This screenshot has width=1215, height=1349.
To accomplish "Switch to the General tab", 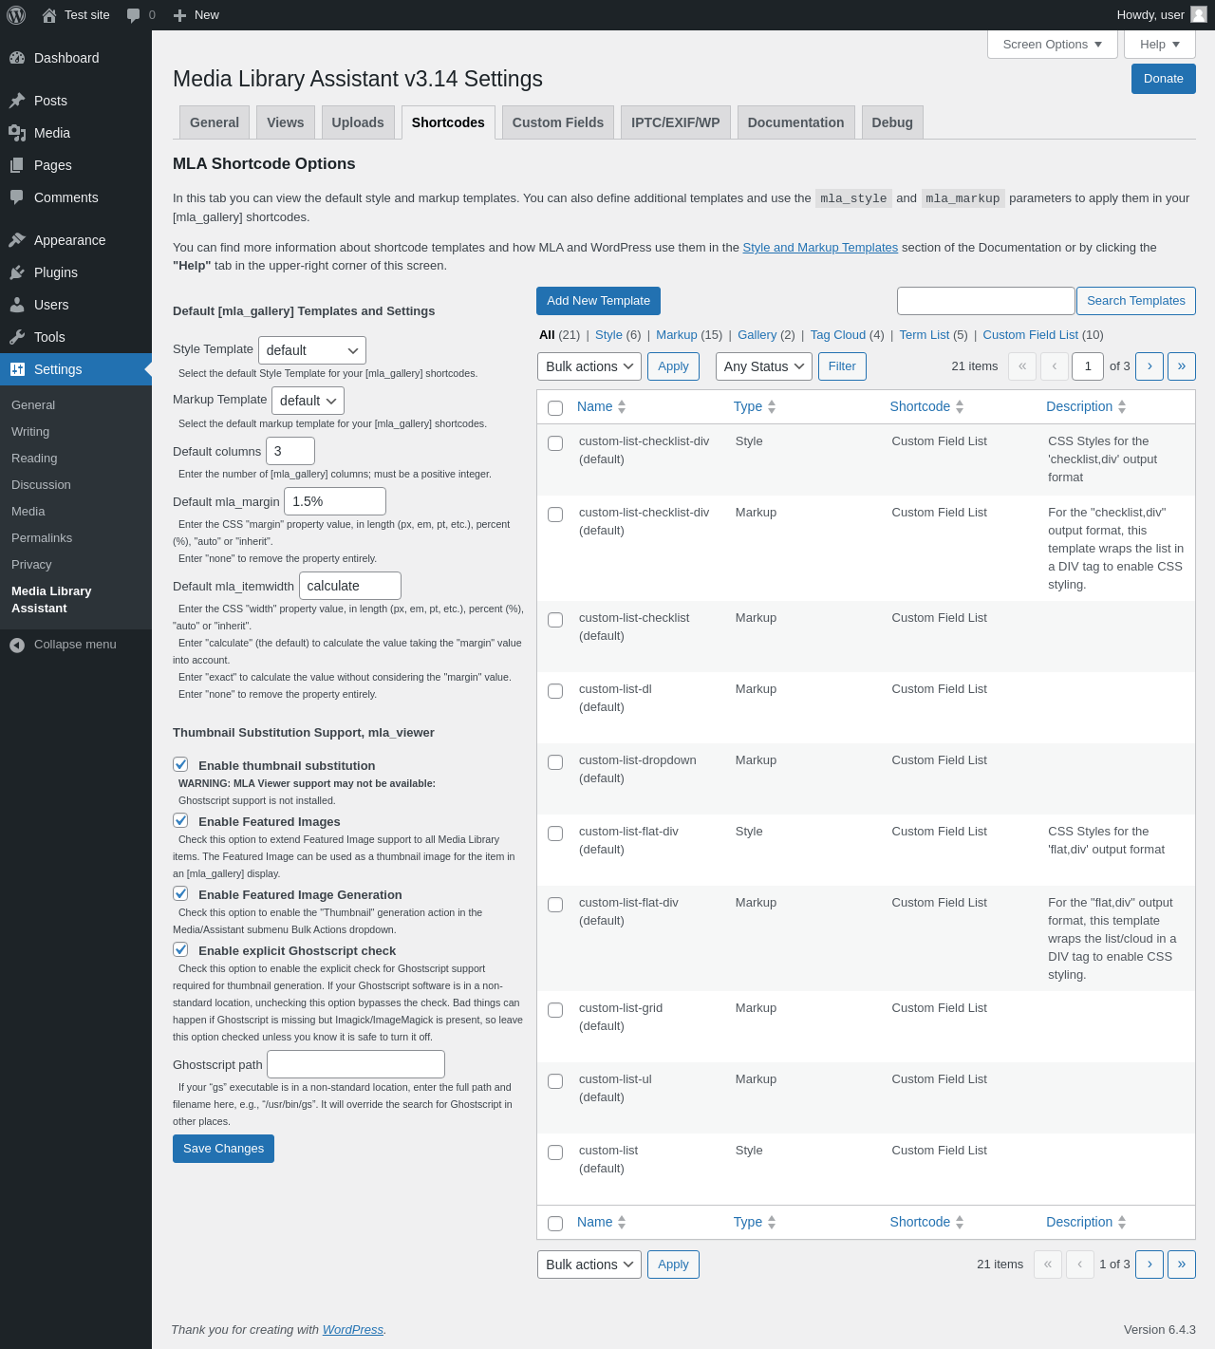I will [x=215, y=122].
